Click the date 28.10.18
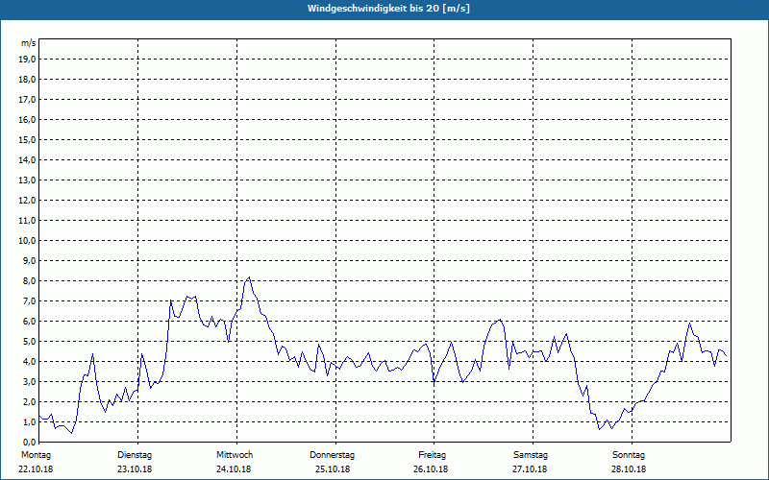This screenshot has width=769, height=480. 629,469
